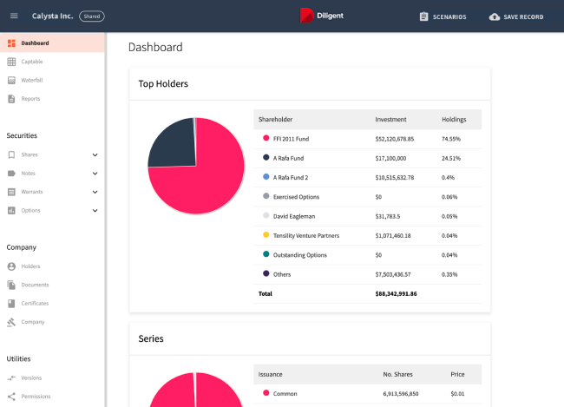Click the Reports document icon
This screenshot has width=564, height=407.
[x=11, y=99]
